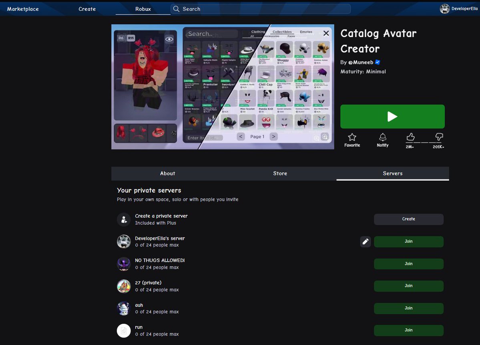480x345 pixels.
Task: Join the 27 (private) server
Action: (409, 286)
